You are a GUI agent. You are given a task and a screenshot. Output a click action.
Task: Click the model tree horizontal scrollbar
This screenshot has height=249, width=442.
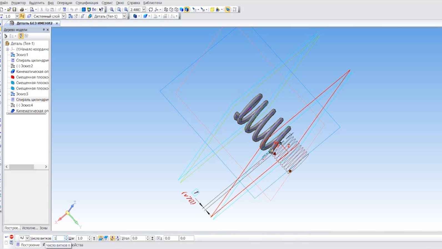[x=26, y=167]
